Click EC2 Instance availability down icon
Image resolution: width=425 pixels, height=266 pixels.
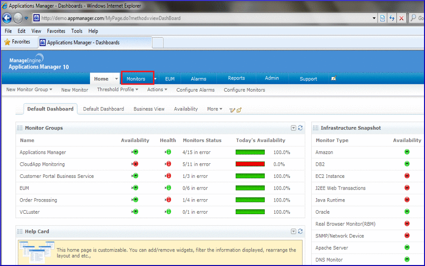click(407, 176)
